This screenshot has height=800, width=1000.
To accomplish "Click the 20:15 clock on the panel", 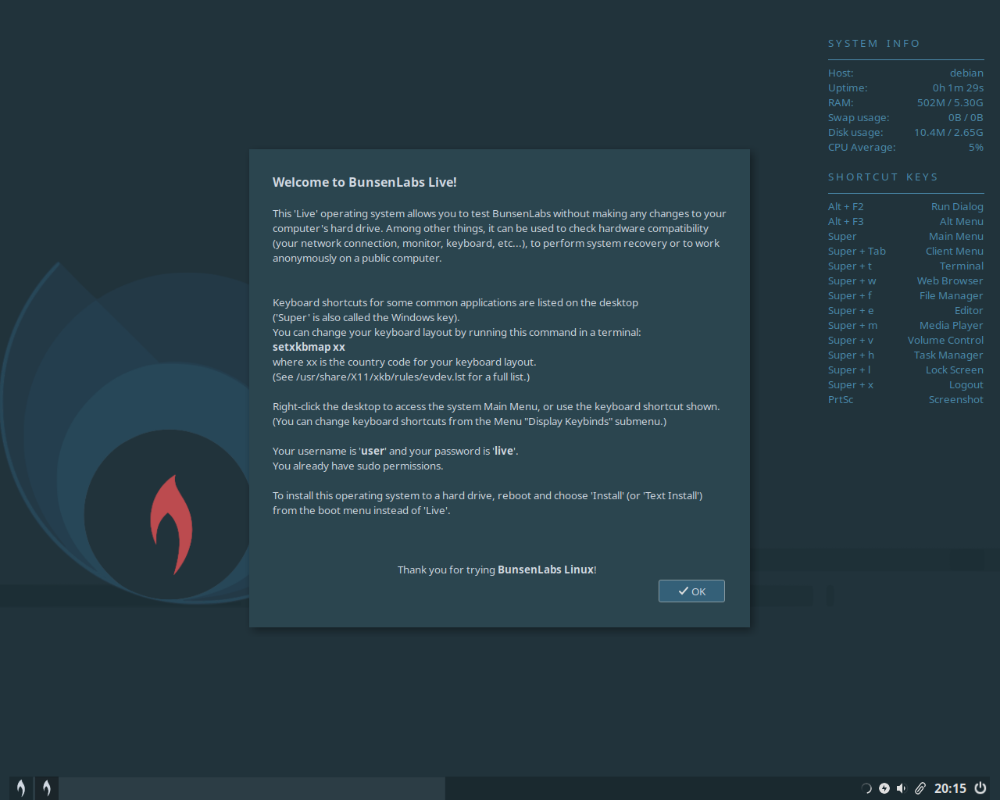I will (950, 788).
